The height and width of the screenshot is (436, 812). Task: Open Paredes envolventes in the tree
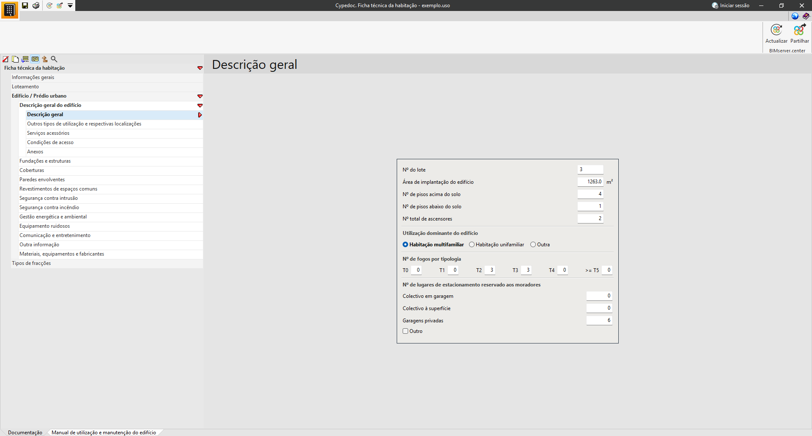click(x=111, y=180)
